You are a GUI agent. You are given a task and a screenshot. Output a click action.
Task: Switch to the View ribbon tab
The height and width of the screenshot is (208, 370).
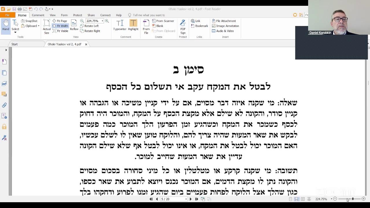point(53,15)
